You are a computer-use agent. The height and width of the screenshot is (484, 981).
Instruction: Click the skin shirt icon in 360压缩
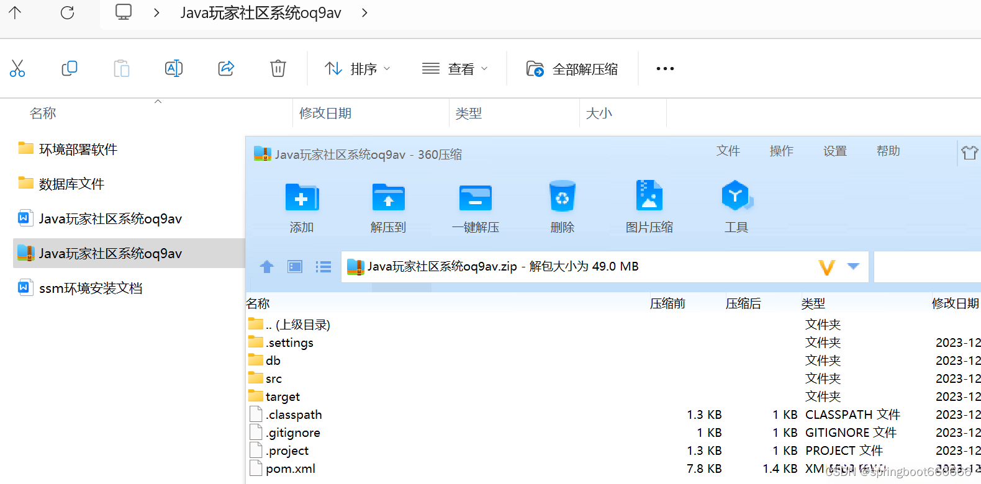coord(969,152)
